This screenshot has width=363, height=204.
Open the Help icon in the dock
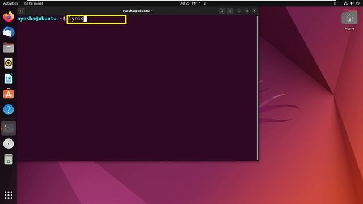tap(9, 109)
